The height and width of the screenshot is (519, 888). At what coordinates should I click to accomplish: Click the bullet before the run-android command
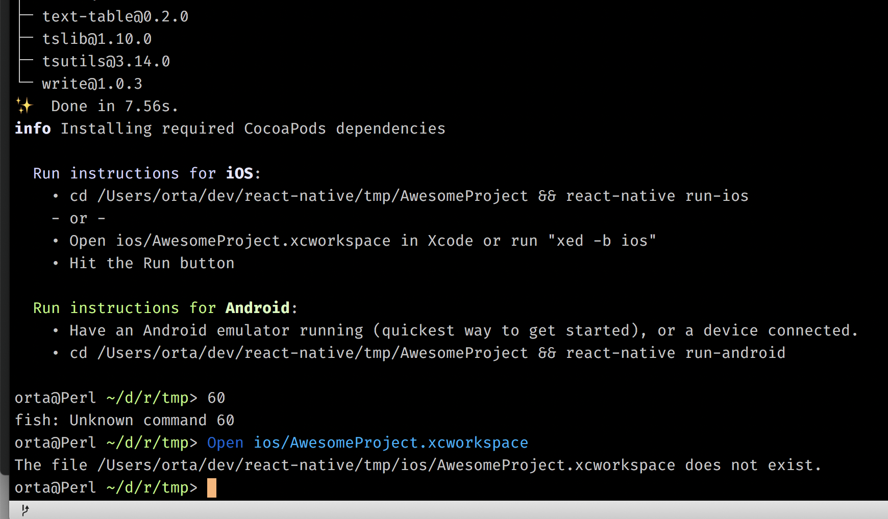(56, 352)
